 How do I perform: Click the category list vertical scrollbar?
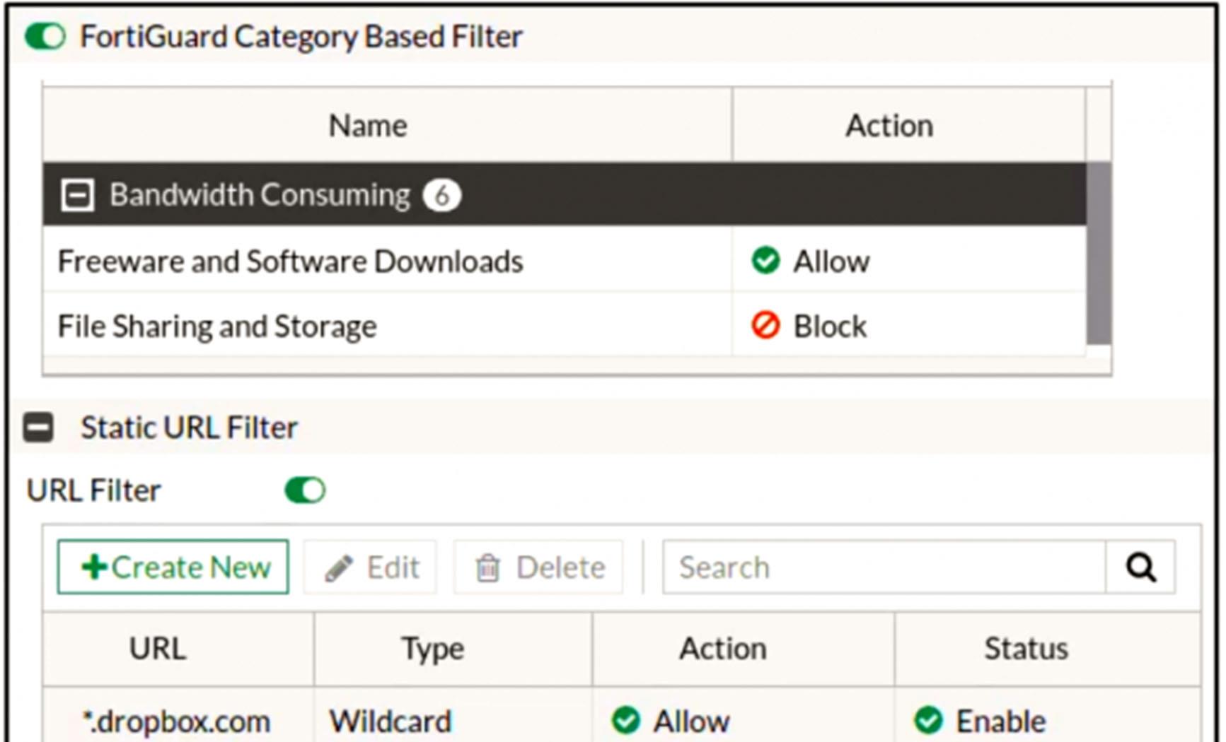tap(1098, 253)
